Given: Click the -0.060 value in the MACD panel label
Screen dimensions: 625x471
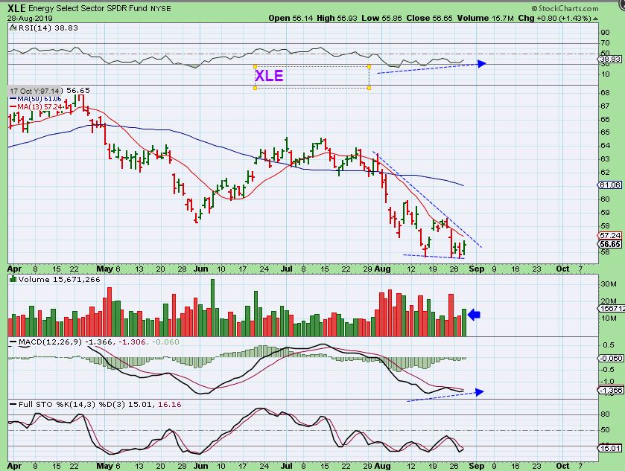Looking at the screenshot, I should tap(165, 342).
